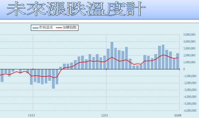
Task: Click the 0 axis label
Action: [184, 69]
